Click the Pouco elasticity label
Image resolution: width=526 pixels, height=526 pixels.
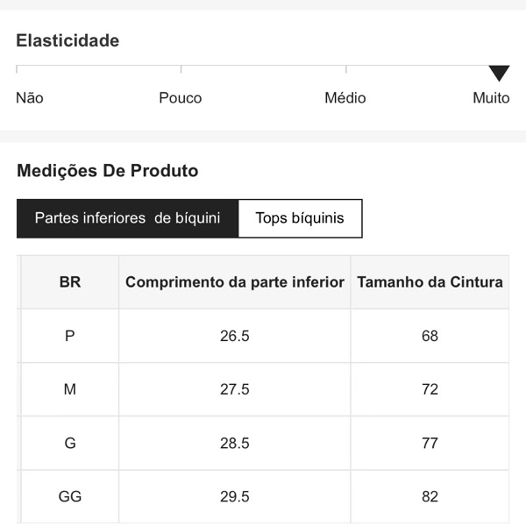click(181, 98)
